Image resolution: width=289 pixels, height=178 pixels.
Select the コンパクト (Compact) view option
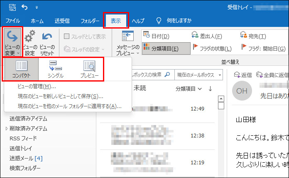21,69
